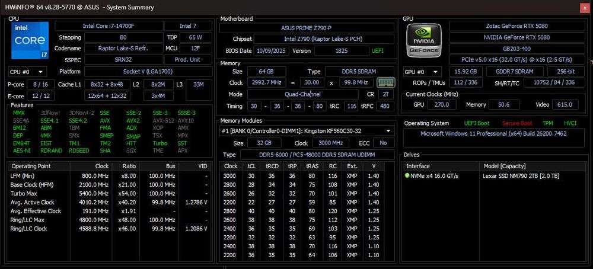This screenshot has width=593, height=269.
Task: Click the 5400.0 MHz Turbo Max clock
Action: [x=95, y=193]
